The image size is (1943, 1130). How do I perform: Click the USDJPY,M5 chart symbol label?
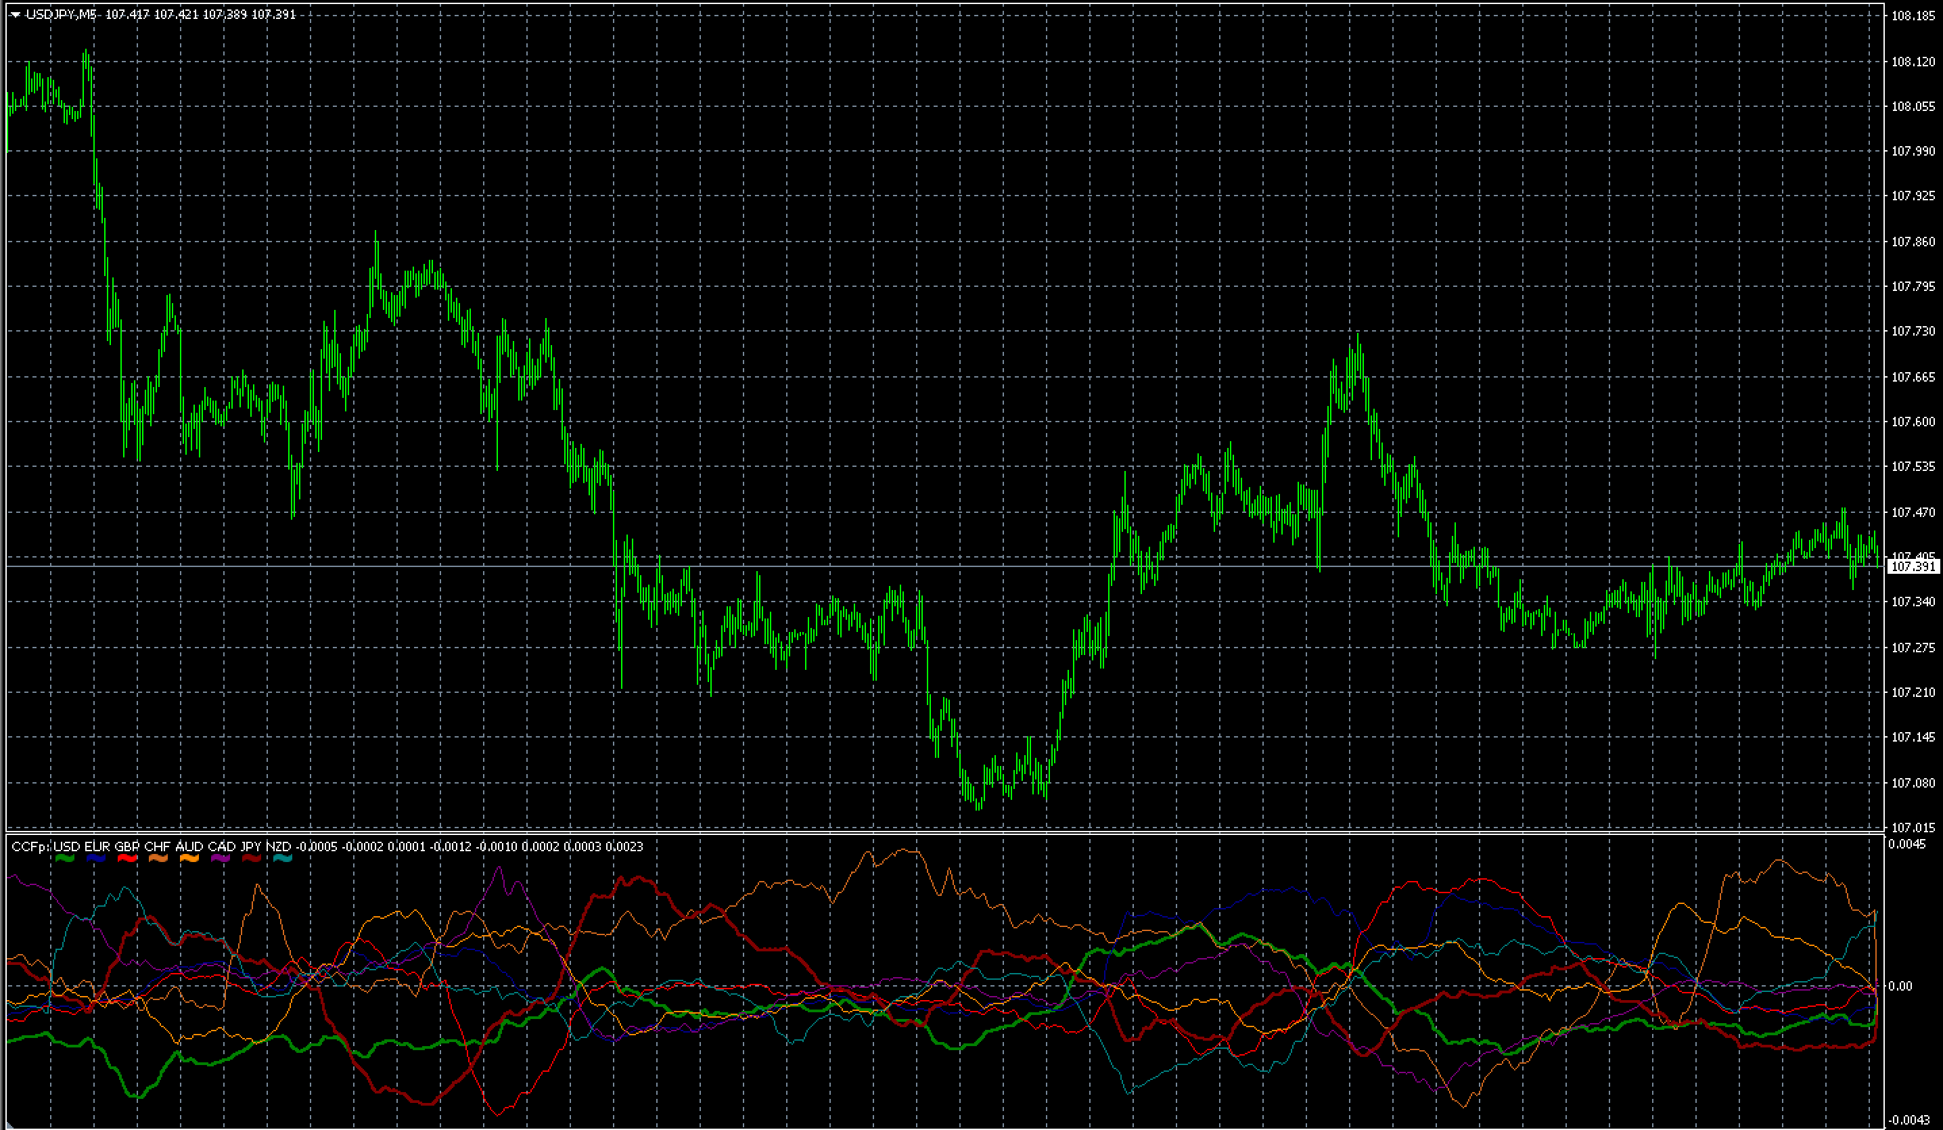[x=62, y=14]
